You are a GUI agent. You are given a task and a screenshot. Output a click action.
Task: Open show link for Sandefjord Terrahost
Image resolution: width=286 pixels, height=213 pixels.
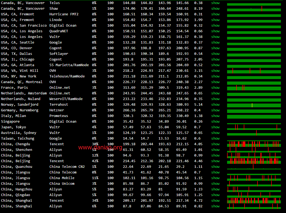point(215,105)
